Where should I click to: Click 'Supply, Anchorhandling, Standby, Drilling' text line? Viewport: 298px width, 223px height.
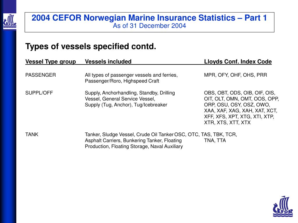tap(130, 93)
